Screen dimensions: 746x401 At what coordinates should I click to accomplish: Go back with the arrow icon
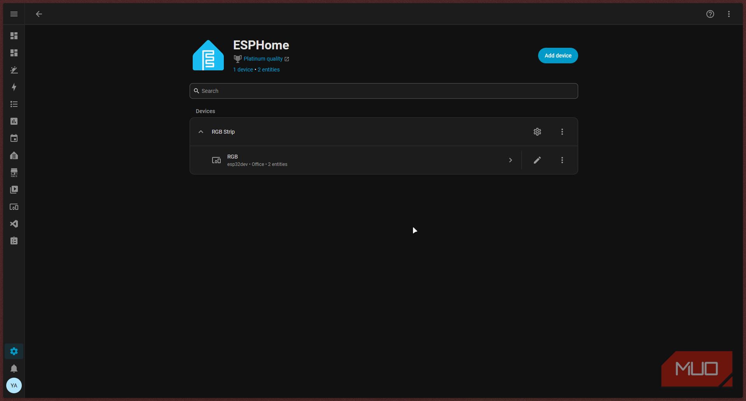pos(39,14)
